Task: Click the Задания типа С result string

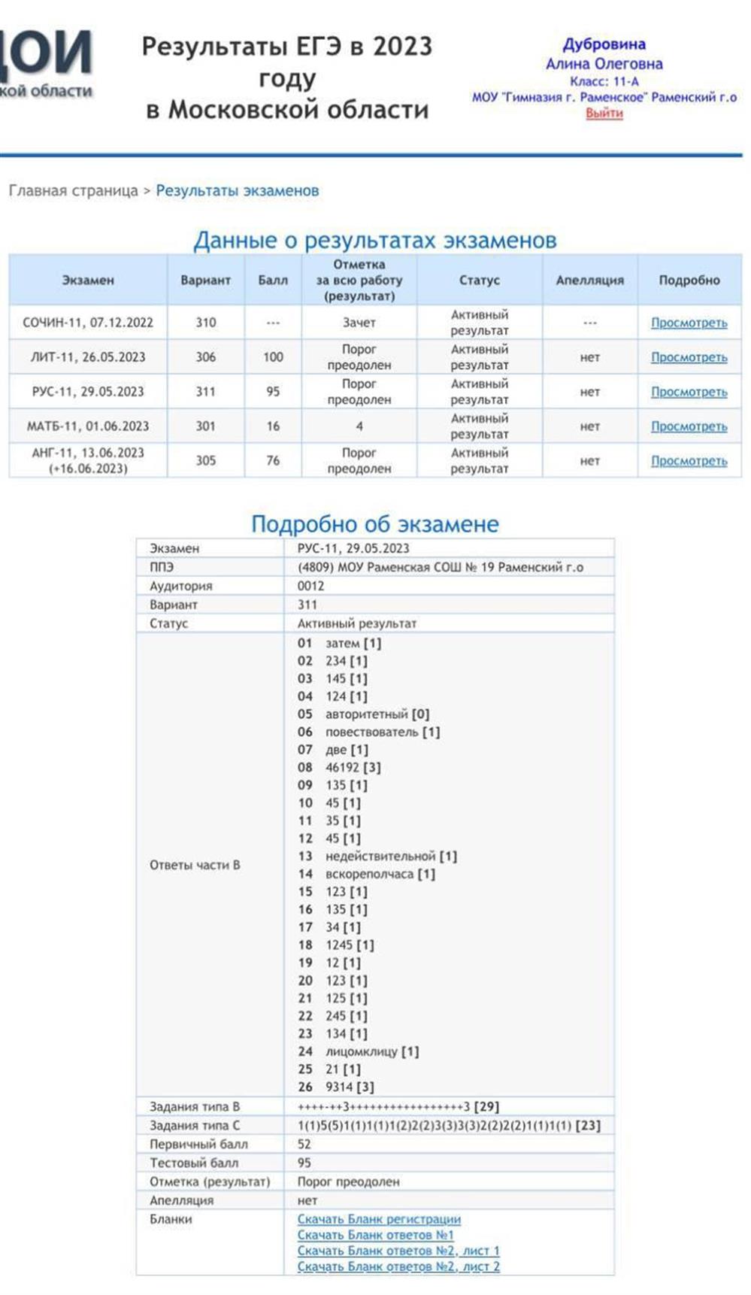Action: pyautogui.click(x=449, y=1125)
